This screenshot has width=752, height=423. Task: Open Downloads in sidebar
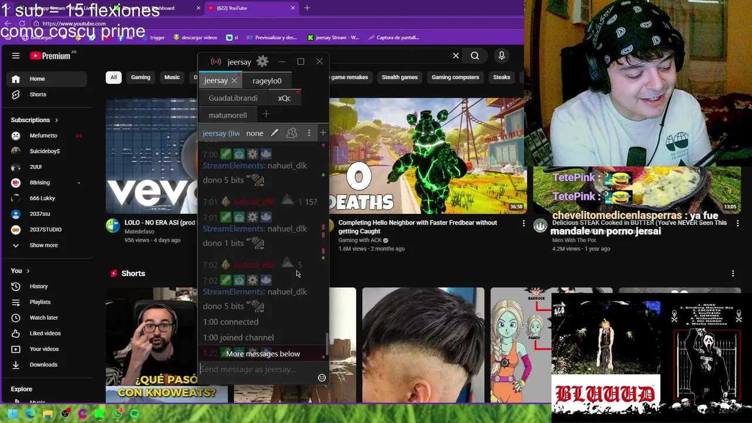click(x=47, y=365)
